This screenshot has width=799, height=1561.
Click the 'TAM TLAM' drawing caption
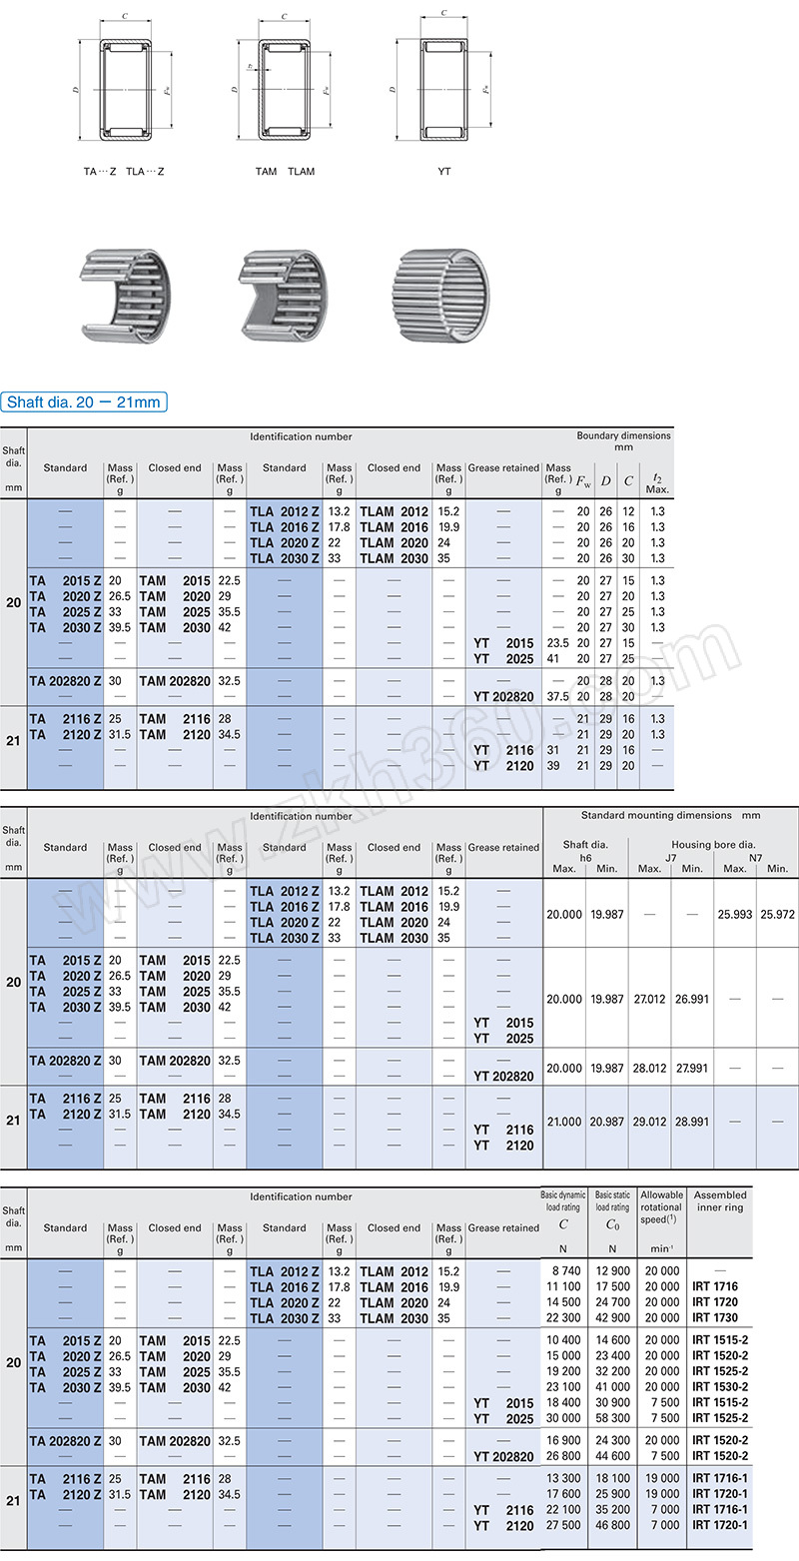[285, 172]
